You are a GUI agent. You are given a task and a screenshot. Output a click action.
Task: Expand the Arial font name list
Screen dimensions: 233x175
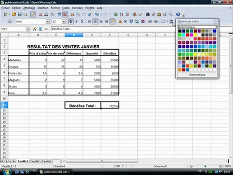point(48,21)
